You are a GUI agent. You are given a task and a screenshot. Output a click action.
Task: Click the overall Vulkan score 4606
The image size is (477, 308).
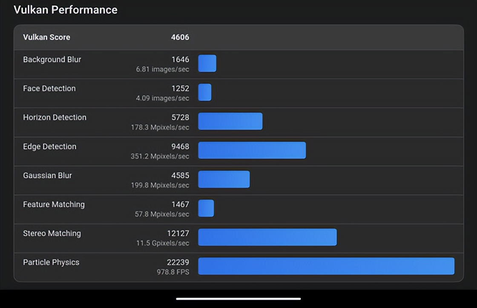180,37
